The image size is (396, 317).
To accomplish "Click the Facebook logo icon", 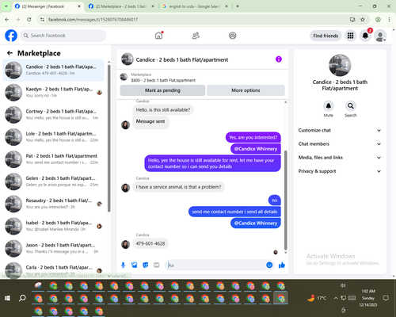I will pos(11,36).
